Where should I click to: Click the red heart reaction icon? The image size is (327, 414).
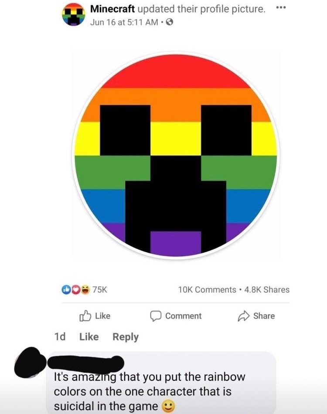point(76,290)
